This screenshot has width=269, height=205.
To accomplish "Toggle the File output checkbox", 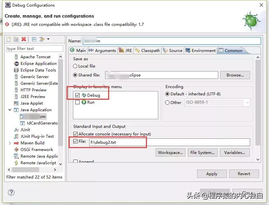I will pos(76,141).
